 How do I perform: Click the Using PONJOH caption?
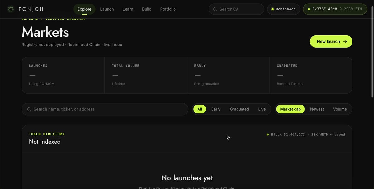41,84
